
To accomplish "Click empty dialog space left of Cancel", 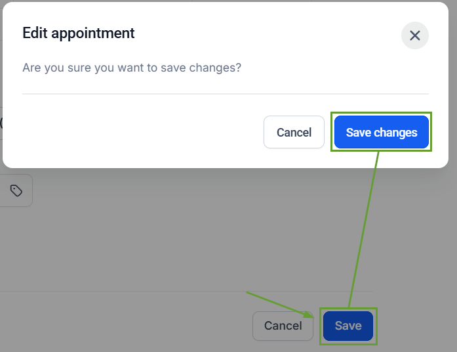I will click(x=140, y=132).
